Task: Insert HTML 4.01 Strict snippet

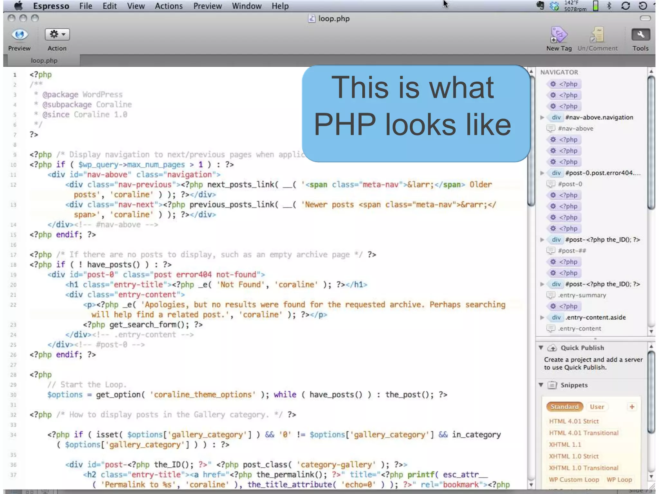Action: [574, 421]
